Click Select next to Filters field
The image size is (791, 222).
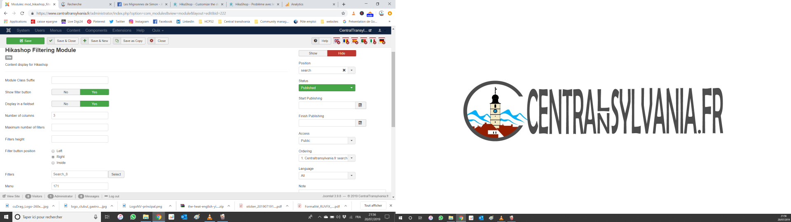[x=116, y=174]
